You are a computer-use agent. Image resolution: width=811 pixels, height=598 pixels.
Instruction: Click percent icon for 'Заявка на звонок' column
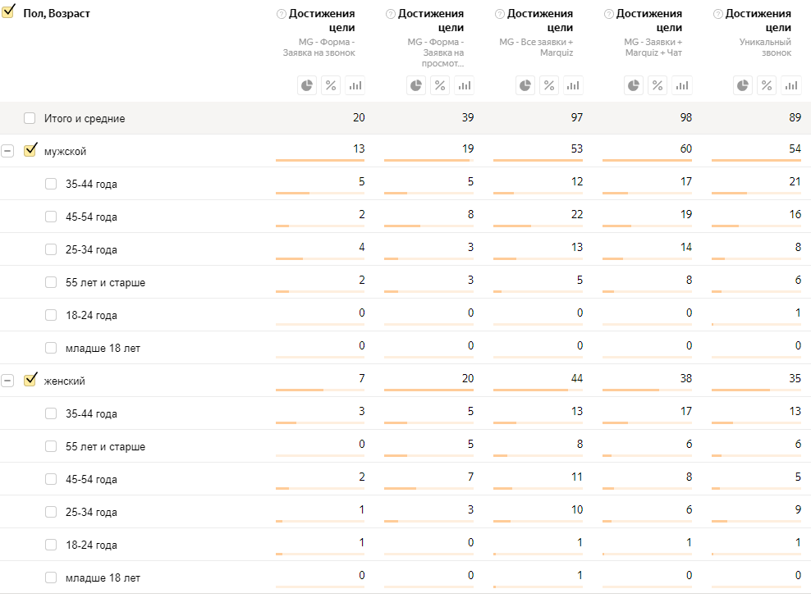[331, 85]
